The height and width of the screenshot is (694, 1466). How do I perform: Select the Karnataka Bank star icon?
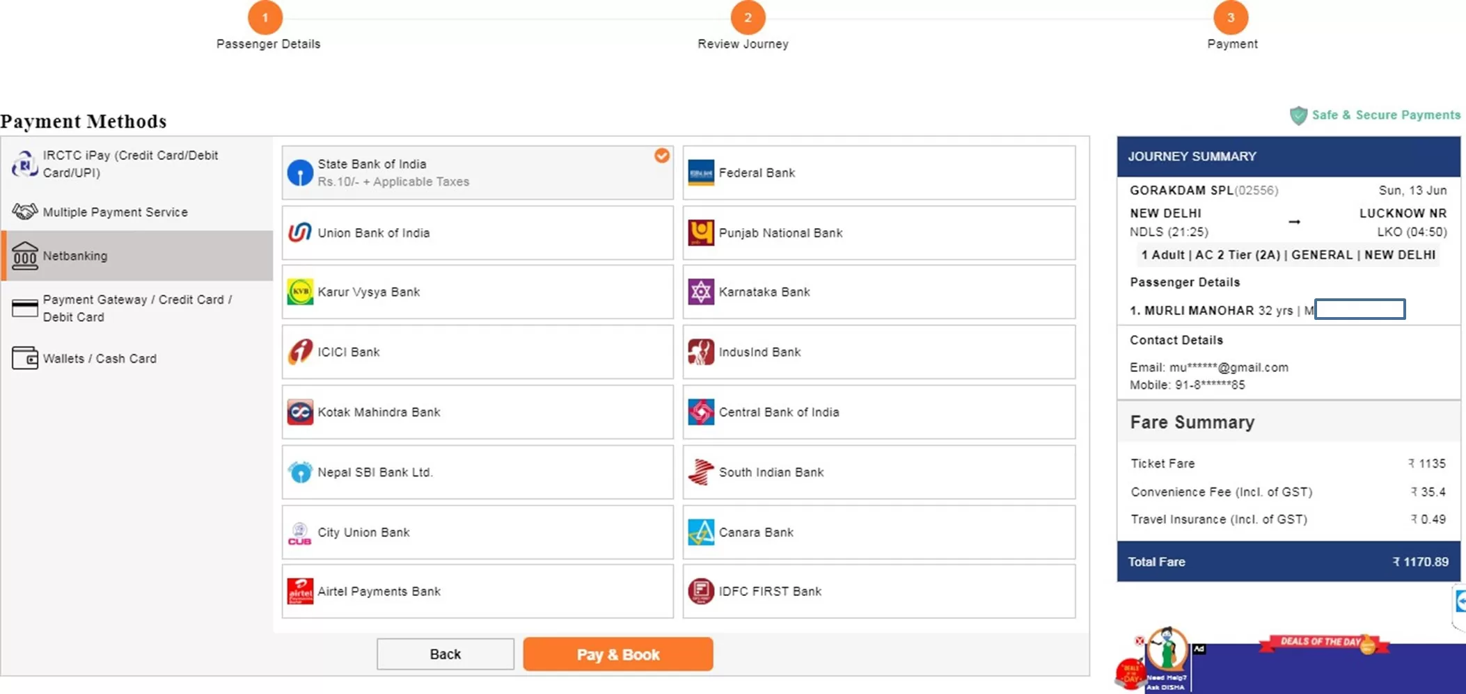[x=700, y=292]
